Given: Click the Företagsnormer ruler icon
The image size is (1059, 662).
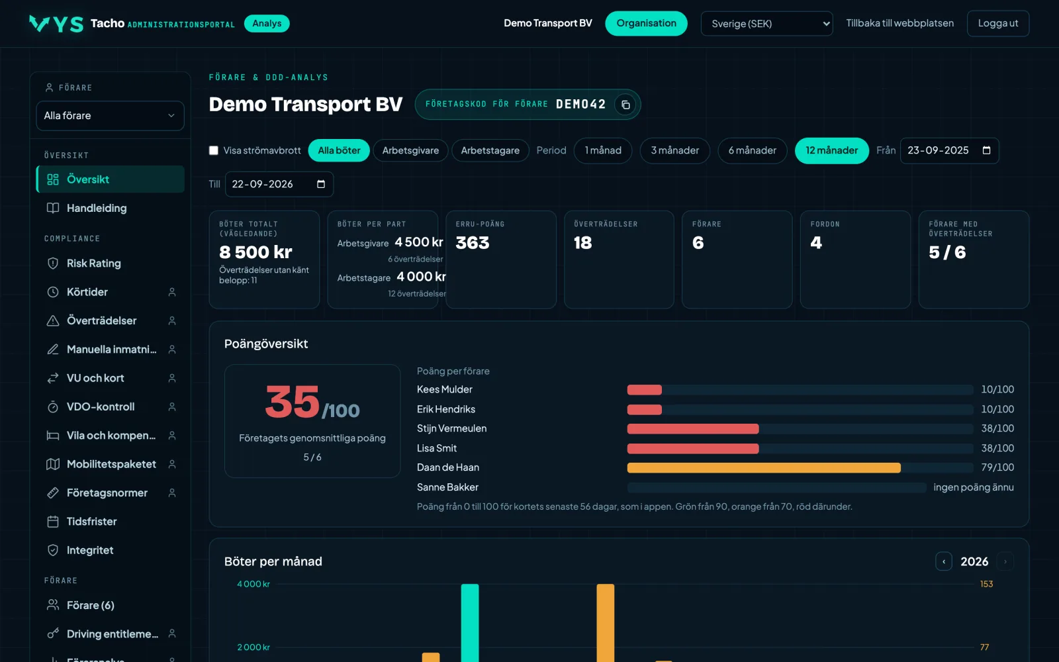Looking at the screenshot, I should (x=53, y=493).
